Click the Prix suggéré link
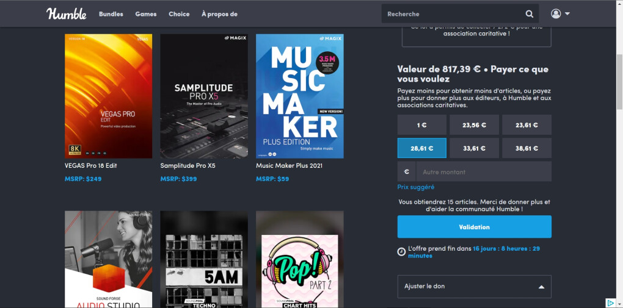 415,187
